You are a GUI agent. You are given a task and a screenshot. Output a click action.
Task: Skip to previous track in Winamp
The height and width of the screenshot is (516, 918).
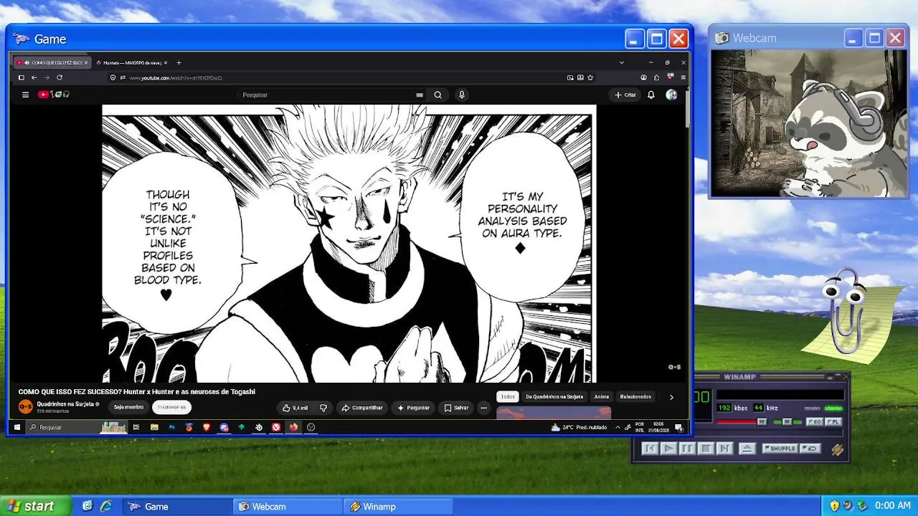point(650,449)
